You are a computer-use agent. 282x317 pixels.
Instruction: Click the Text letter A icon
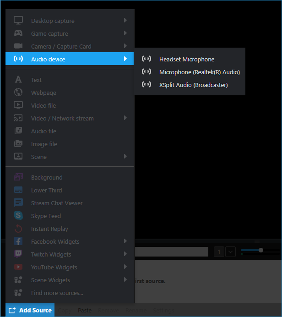[x=18, y=79]
